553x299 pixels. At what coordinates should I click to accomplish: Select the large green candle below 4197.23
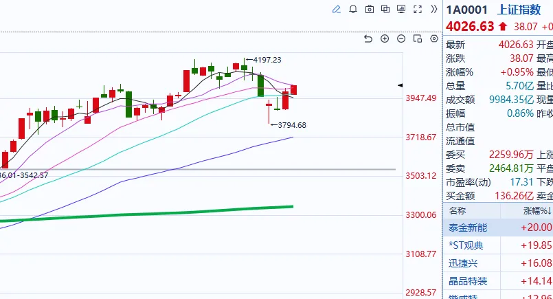click(260, 85)
